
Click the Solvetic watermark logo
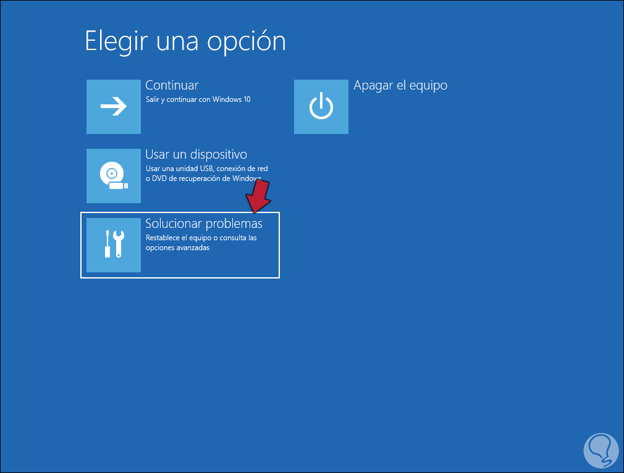coord(601,451)
